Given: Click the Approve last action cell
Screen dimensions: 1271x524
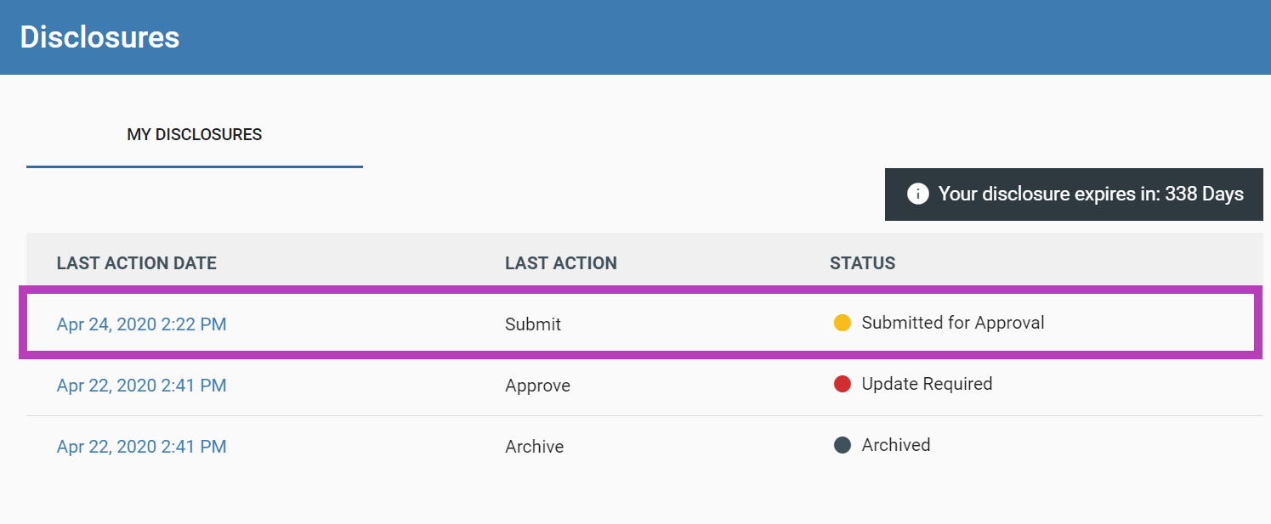Looking at the screenshot, I should tap(537, 386).
